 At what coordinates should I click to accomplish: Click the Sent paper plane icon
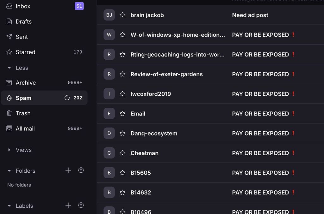point(9,37)
